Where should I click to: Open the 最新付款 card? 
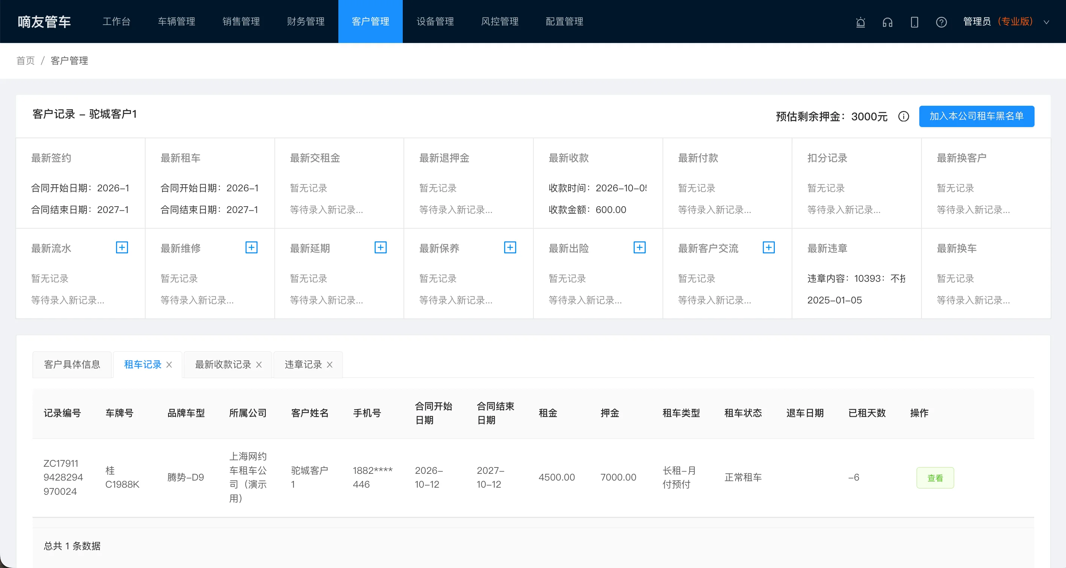tap(728, 183)
